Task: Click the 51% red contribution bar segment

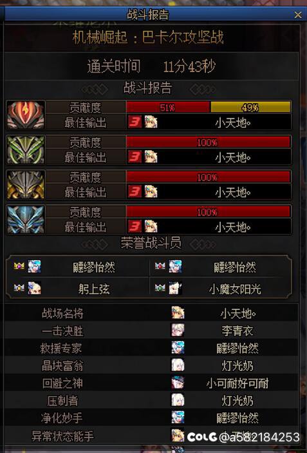Action: 168,108
